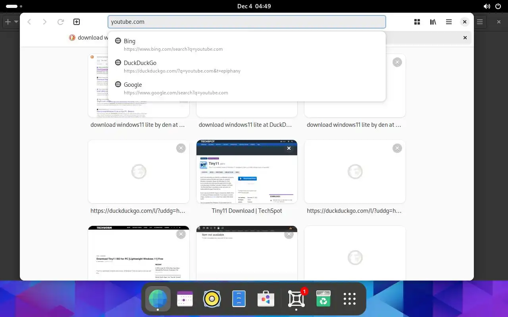Go back using the back arrow
The height and width of the screenshot is (317, 508).
click(29, 22)
